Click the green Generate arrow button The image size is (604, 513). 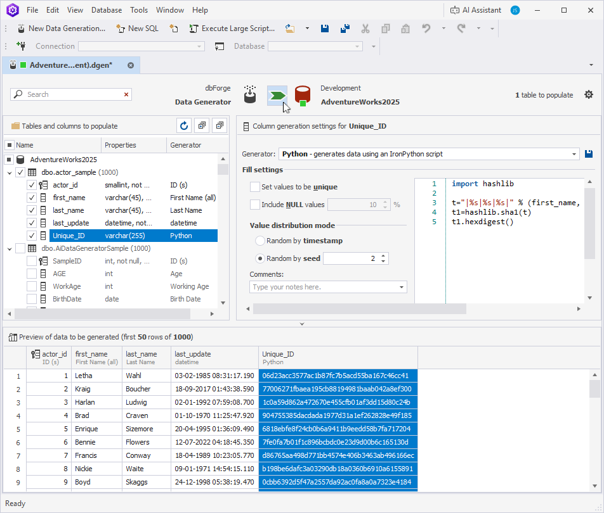pos(277,96)
